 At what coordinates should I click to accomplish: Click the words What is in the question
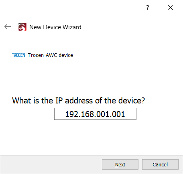26,101
